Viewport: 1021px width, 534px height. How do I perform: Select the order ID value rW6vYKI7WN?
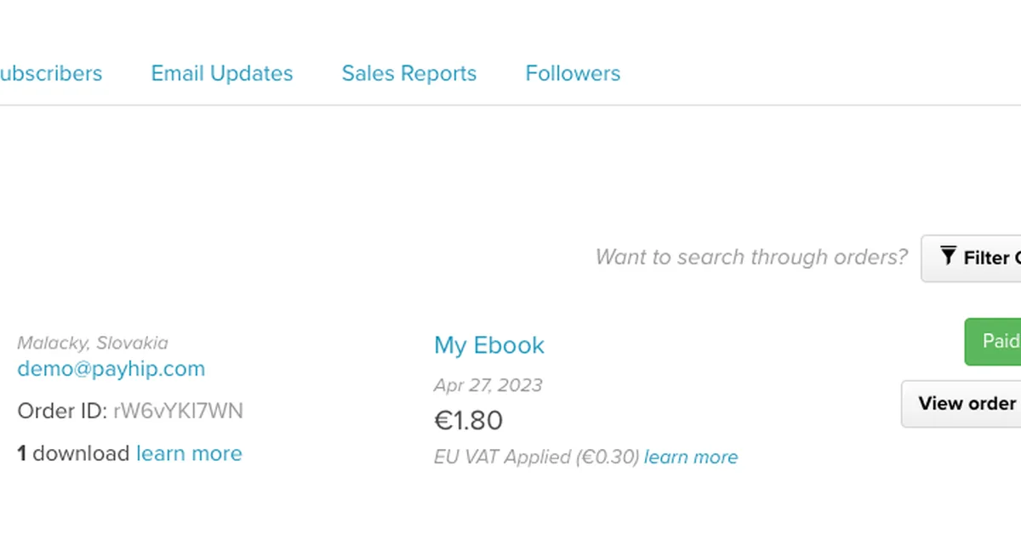(x=178, y=412)
